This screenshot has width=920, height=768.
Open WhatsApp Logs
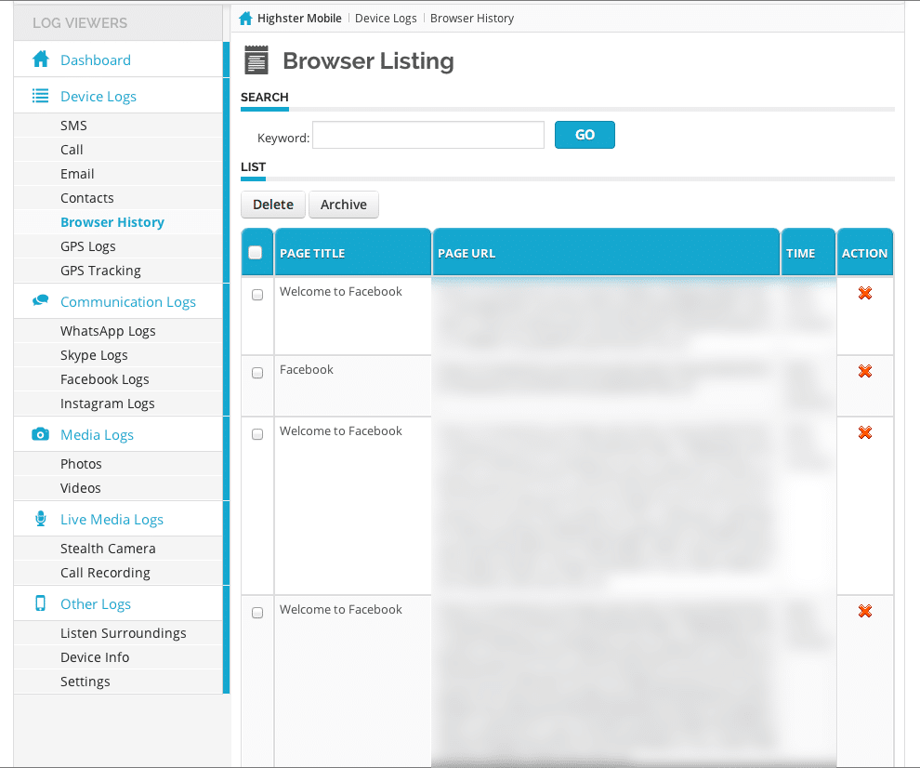pyautogui.click(x=108, y=331)
